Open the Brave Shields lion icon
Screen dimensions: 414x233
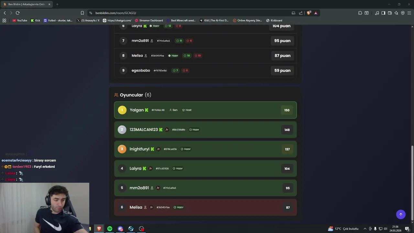click(x=309, y=13)
